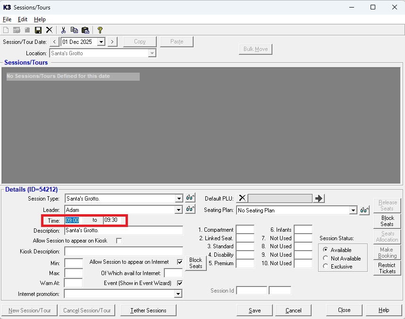Click the 3. Standard quantity field
This screenshot has height=319, width=405.
click(245, 246)
